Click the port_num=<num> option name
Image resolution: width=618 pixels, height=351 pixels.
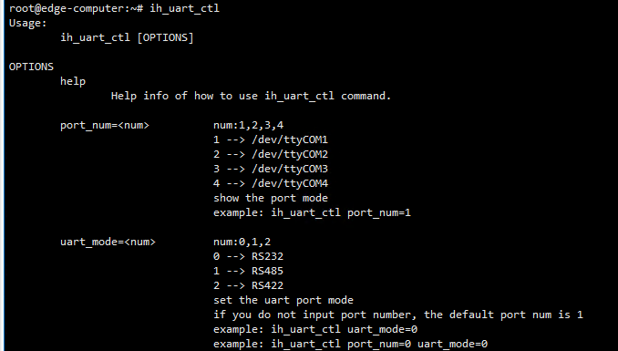pos(105,126)
